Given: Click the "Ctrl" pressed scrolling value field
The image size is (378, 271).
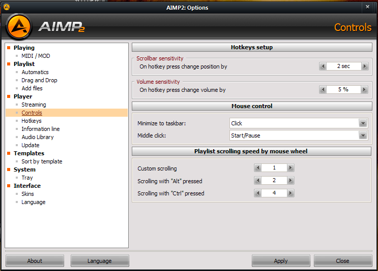Looking at the screenshot, I should [x=274, y=193].
